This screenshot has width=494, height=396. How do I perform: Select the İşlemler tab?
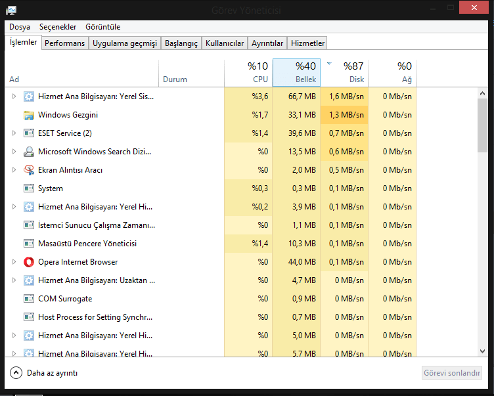[x=23, y=42]
